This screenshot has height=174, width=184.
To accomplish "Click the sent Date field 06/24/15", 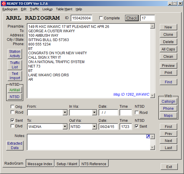I will pyautogui.click(x=108, y=127).
